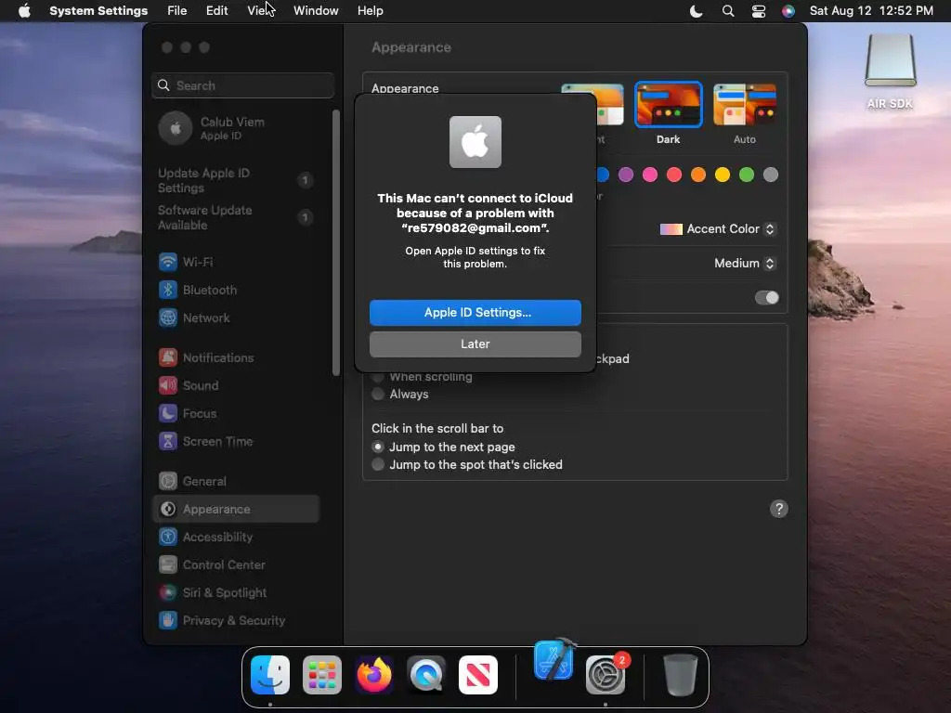Viewport: 951px width, 713px height.
Task: Open Control Center from the menu bar
Action: [758, 11]
